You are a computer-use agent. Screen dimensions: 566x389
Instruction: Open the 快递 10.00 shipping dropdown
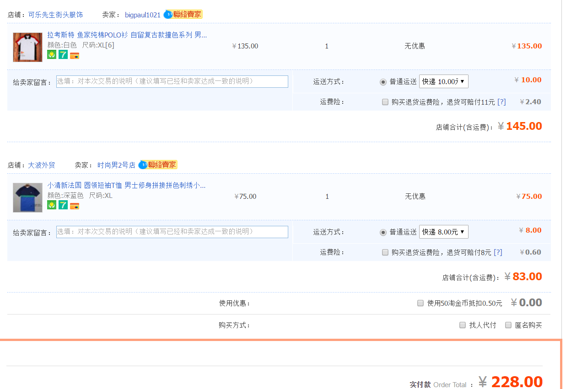pyautogui.click(x=444, y=81)
